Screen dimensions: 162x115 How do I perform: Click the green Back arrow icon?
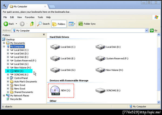coord(6,24)
